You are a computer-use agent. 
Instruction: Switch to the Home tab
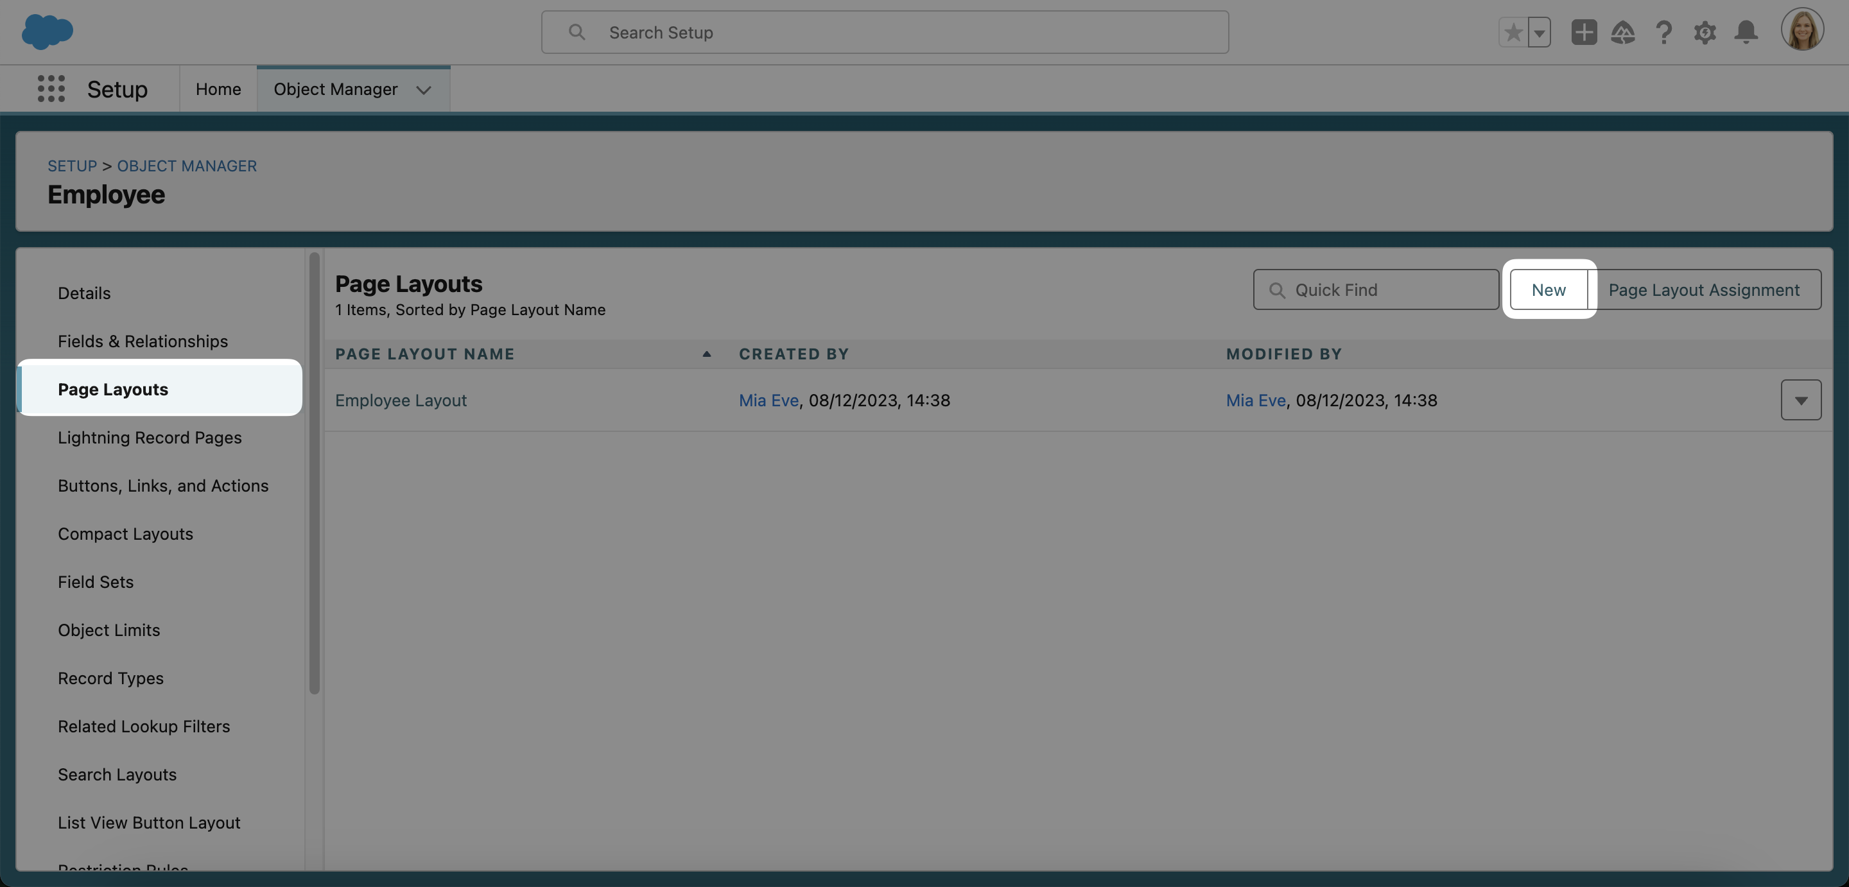(x=218, y=89)
